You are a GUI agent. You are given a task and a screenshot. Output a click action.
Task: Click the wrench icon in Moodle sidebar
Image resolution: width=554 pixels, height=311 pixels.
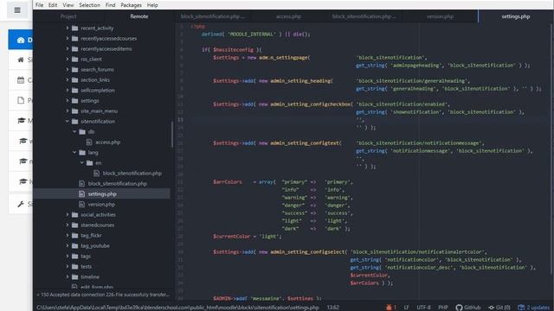(x=21, y=204)
